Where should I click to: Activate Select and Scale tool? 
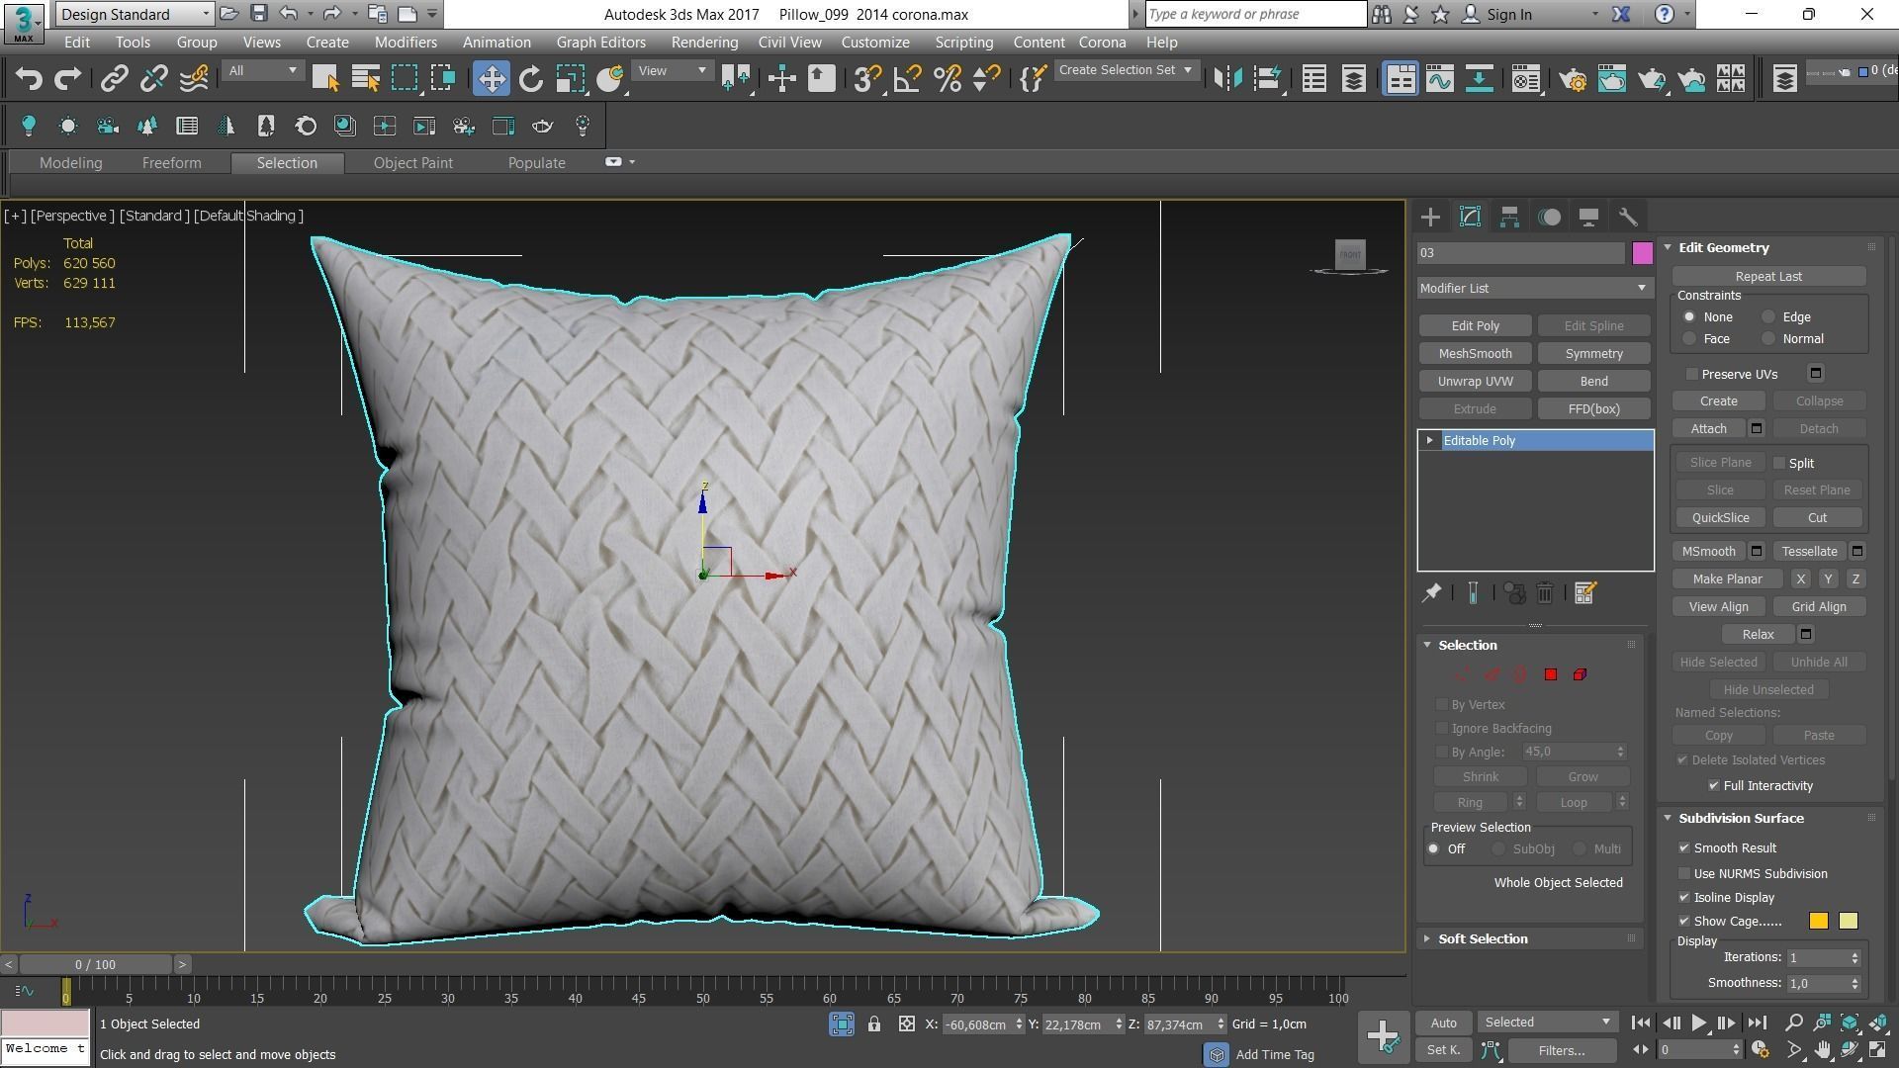pyautogui.click(x=570, y=79)
